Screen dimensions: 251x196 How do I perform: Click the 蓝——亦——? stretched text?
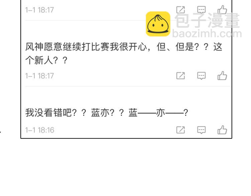[x=158, y=113]
